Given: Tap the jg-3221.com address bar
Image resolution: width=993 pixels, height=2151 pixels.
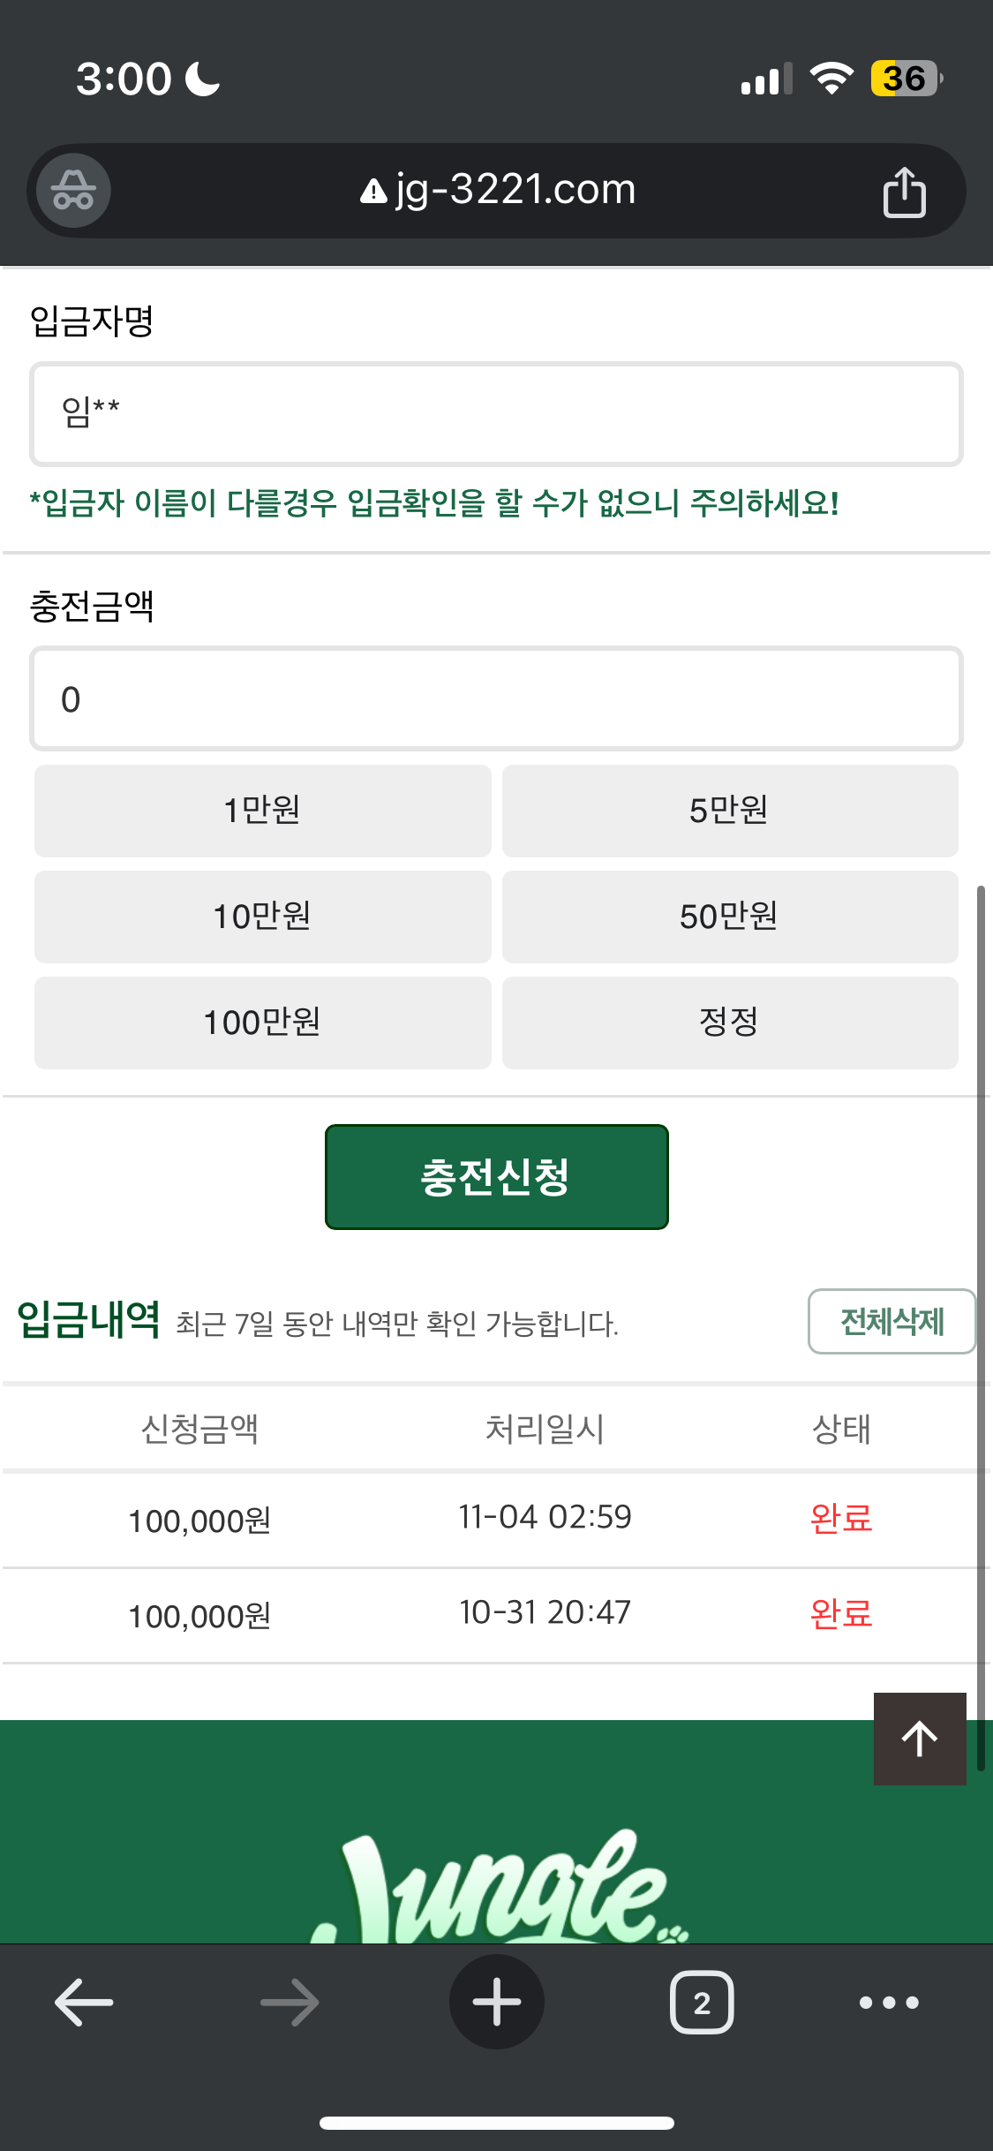Looking at the screenshot, I should pyautogui.click(x=497, y=191).
